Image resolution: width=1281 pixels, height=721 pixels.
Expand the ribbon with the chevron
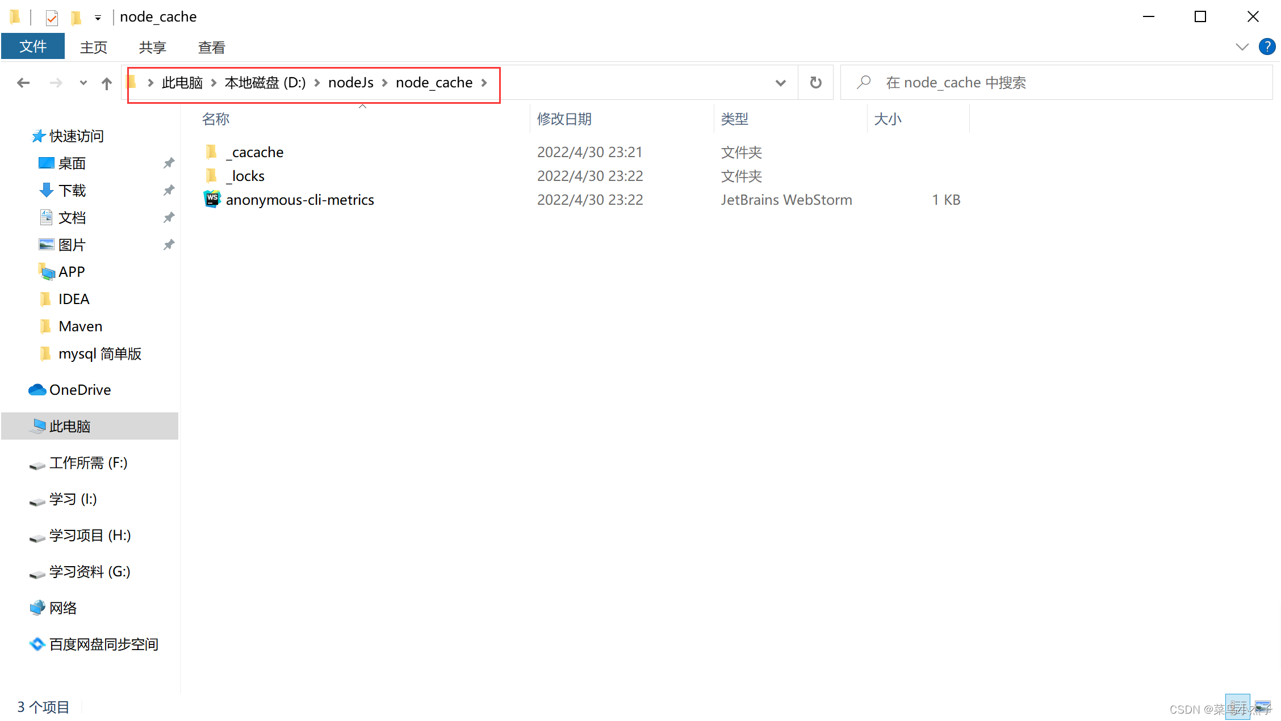1242,47
